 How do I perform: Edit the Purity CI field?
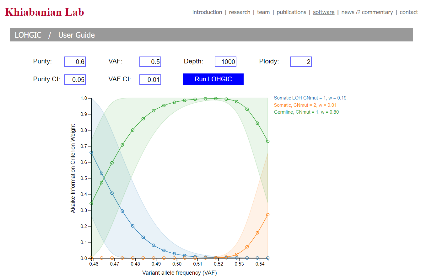coord(75,80)
